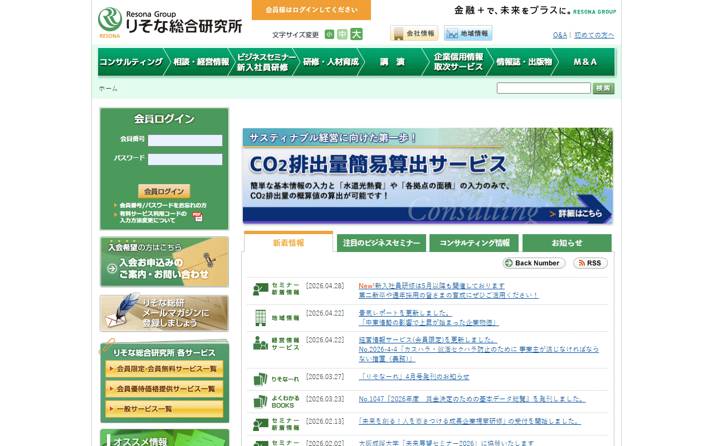Open 企業信用情報取次サービス menu
Viewport: 713px width, 446px height.
[x=458, y=62]
